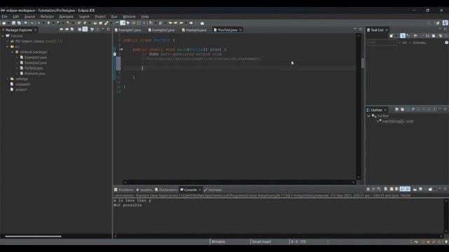Click toolbar Search magnifier near perspectives
This screenshot has width=449, height=252.
[x=429, y=23]
